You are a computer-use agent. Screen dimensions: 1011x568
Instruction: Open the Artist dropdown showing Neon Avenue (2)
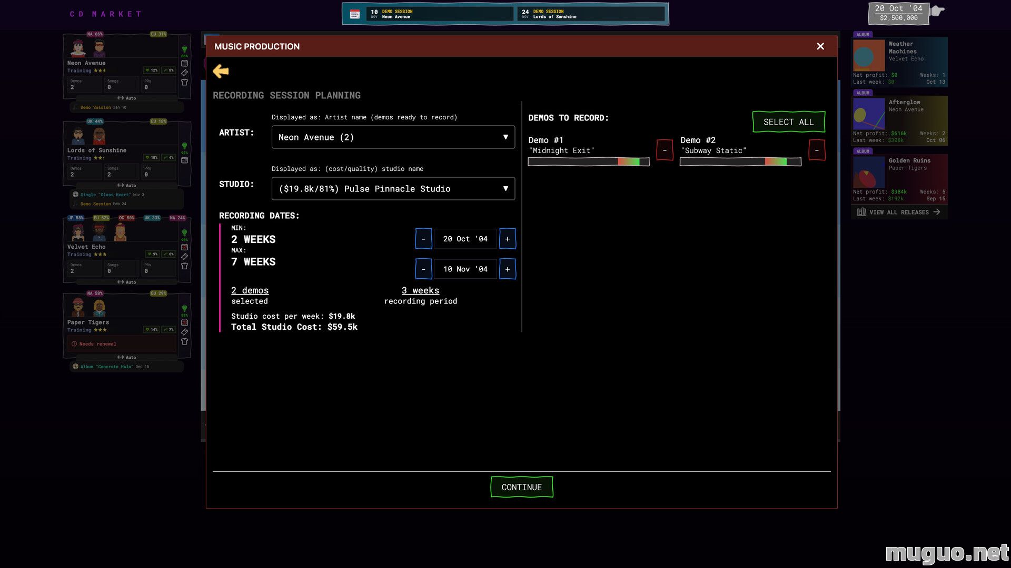tap(393, 137)
